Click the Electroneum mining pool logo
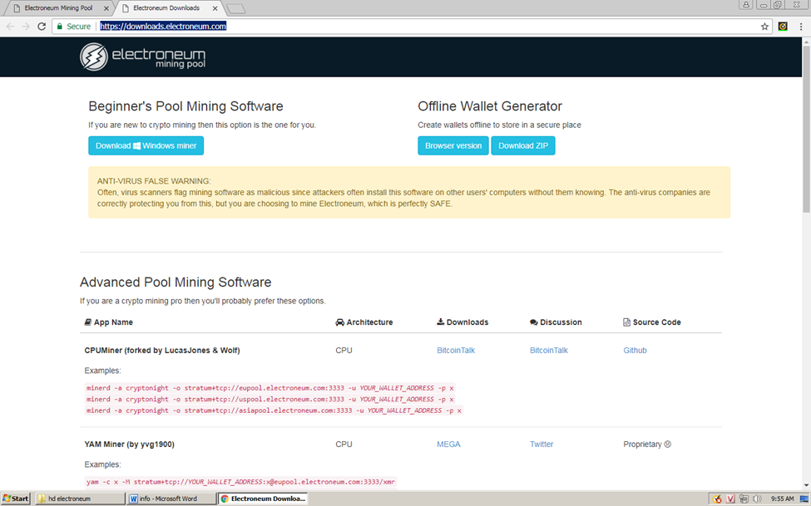This screenshot has height=506, width=811. [143, 56]
